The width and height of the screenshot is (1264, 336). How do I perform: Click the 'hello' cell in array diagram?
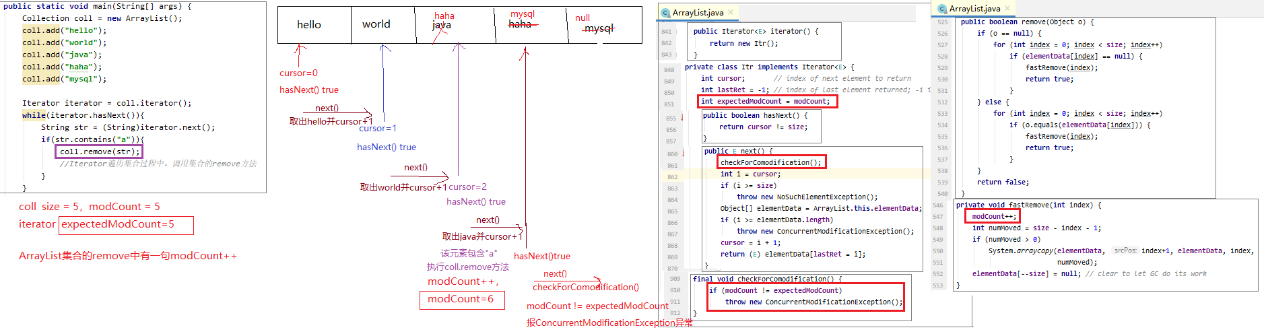(314, 25)
